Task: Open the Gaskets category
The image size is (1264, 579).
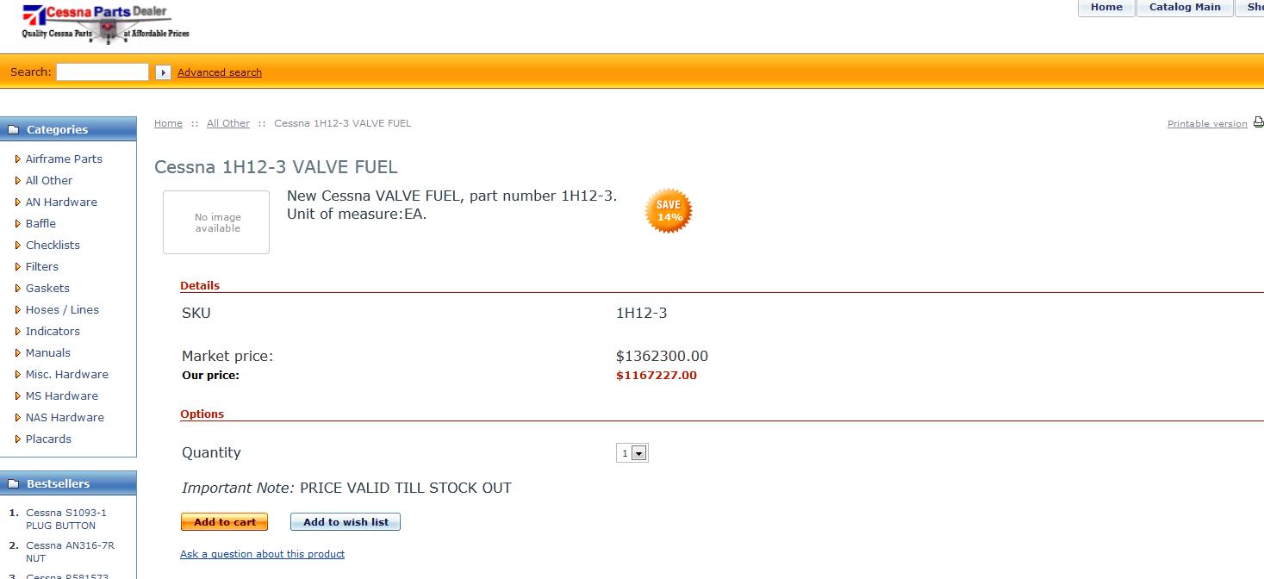Action: point(47,288)
